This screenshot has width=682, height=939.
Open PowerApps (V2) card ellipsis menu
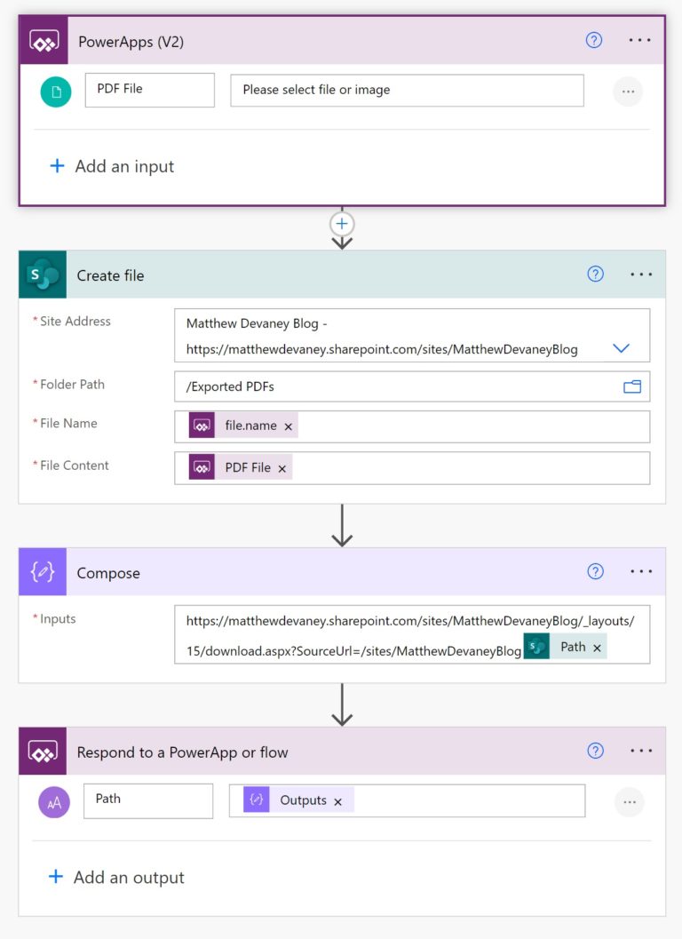(640, 40)
